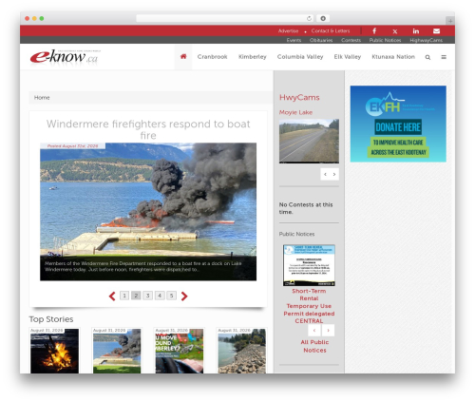Add a new browser tab

click(450, 21)
